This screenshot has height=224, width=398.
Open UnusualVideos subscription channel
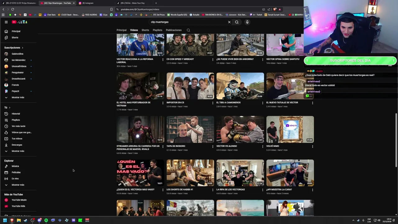(19, 66)
